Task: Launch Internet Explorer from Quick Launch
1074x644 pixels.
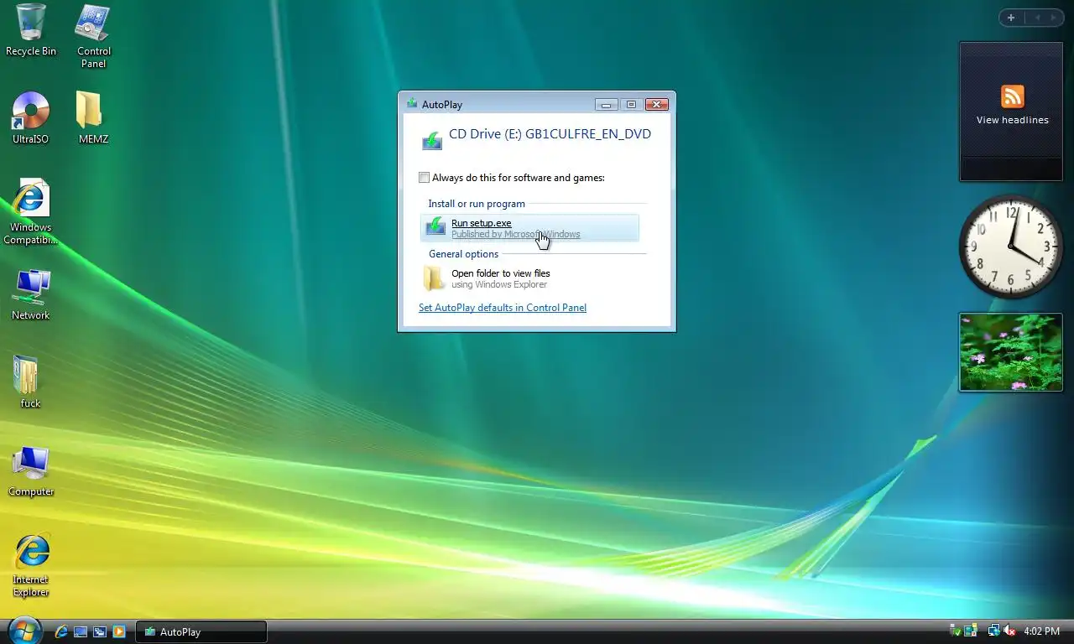Action: click(61, 631)
